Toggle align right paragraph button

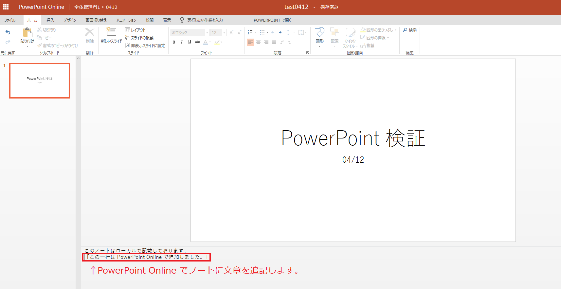click(266, 42)
